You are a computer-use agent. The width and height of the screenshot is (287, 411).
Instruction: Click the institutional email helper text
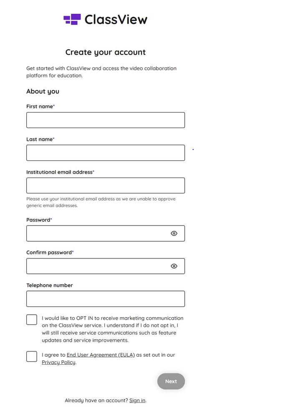point(101,202)
